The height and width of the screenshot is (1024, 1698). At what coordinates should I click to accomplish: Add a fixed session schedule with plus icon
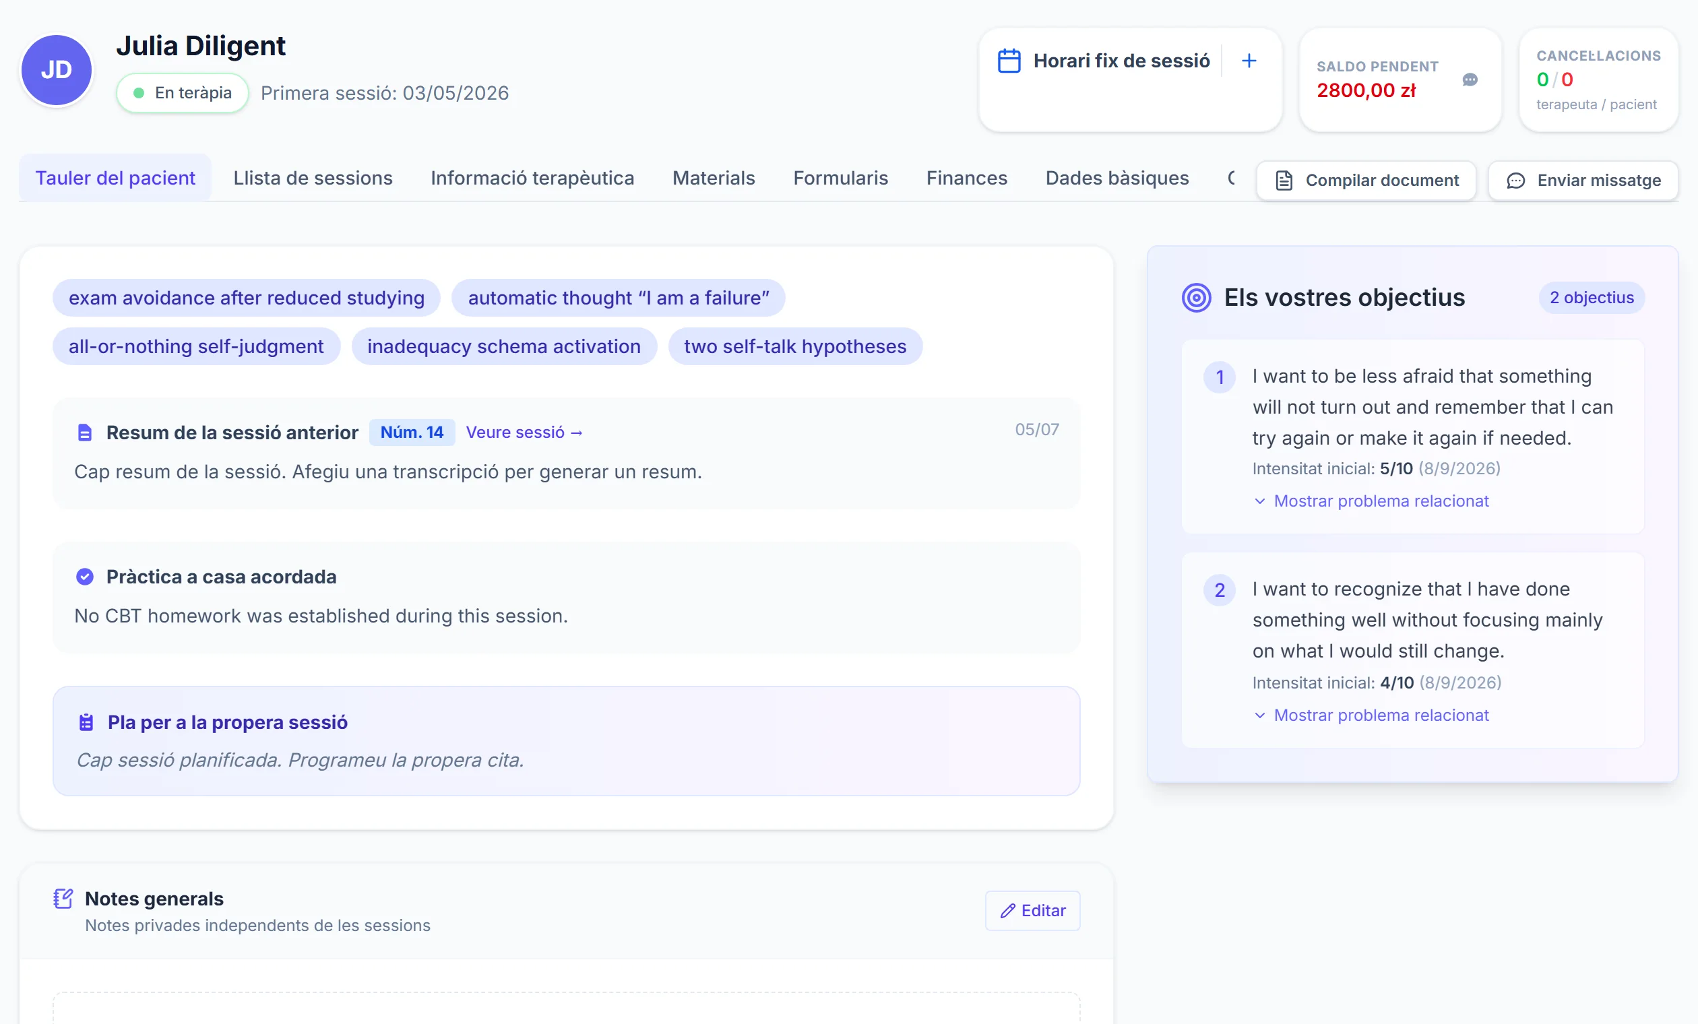(x=1249, y=61)
